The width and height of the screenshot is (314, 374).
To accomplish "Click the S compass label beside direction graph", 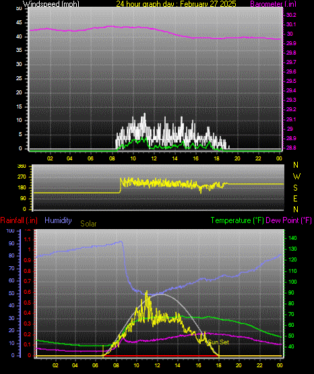I will (x=295, y=188).
